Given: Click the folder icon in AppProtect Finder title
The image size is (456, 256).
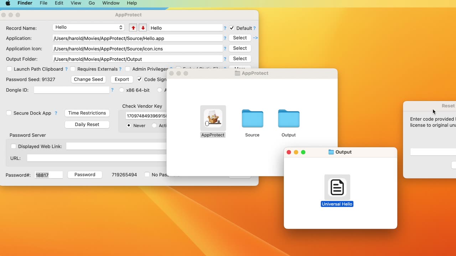Looking at the screenshot, I should [x=238, y=73].
